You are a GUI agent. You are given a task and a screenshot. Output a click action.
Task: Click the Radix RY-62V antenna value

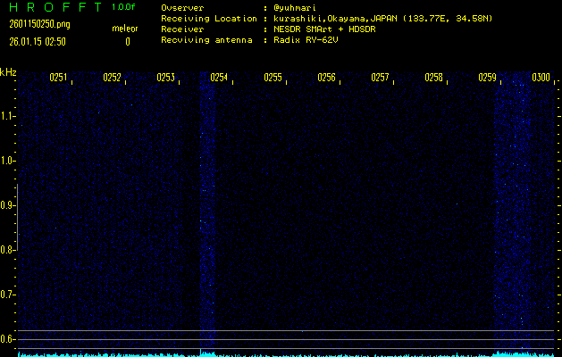click(306, 40)
